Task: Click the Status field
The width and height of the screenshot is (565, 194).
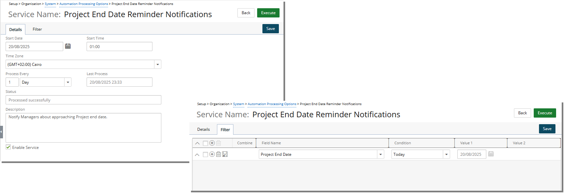Action: [83, 100]
